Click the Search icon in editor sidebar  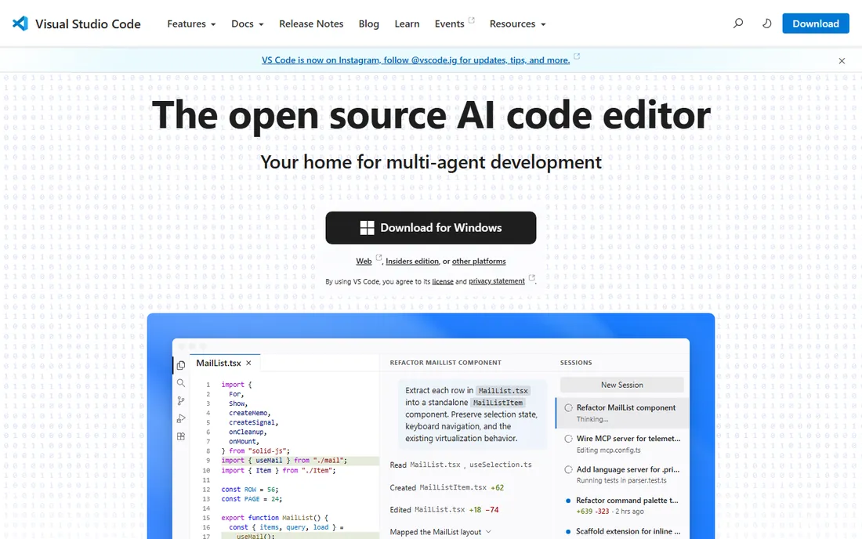[x=181, y=383]
